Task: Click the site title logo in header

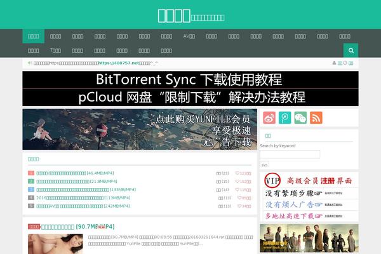Action: point(190,16)
